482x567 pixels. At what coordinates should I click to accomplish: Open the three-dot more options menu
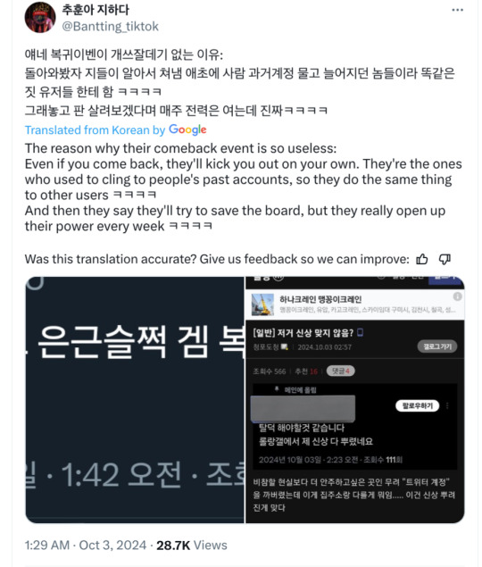point(457,10)
